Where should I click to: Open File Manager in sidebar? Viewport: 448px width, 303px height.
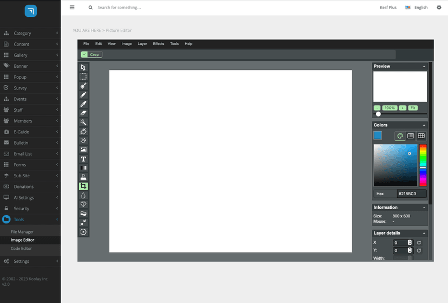(x=22, y=232)
